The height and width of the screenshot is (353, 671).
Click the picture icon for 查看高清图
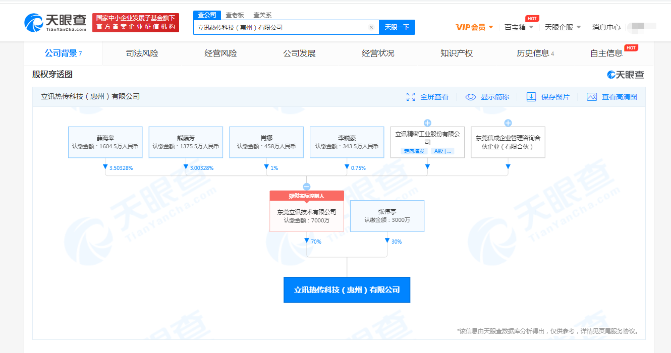592,97
